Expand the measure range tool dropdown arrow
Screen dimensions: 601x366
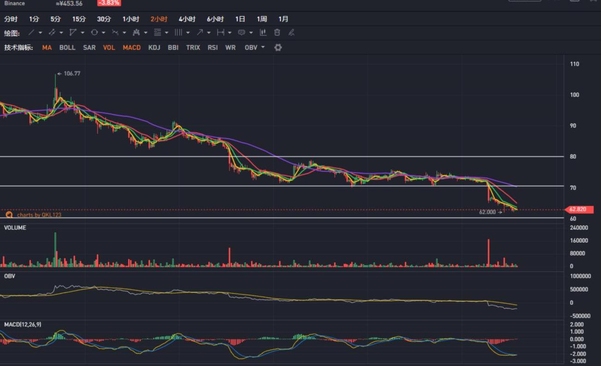click(x=230, y=33)
